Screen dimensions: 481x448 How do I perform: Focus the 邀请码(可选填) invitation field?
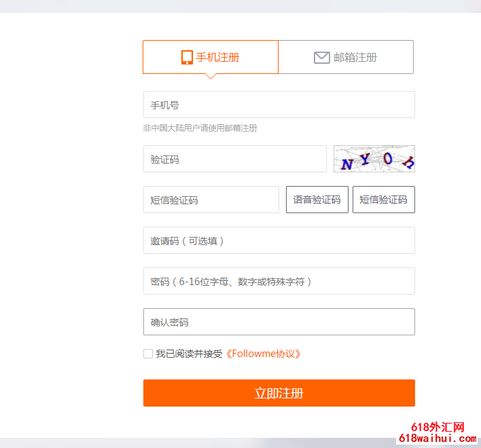coord(279,241)
